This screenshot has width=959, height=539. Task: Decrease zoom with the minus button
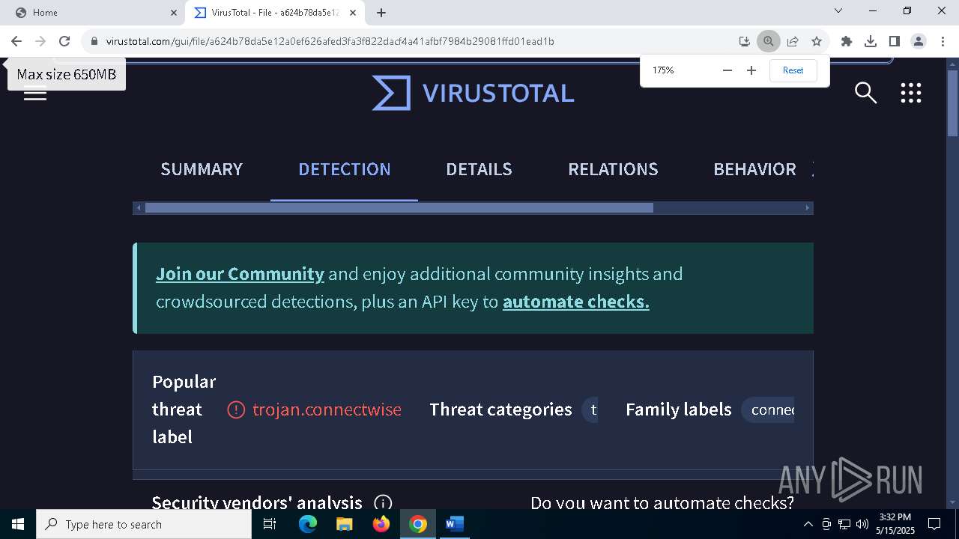(x=727, y=70)
